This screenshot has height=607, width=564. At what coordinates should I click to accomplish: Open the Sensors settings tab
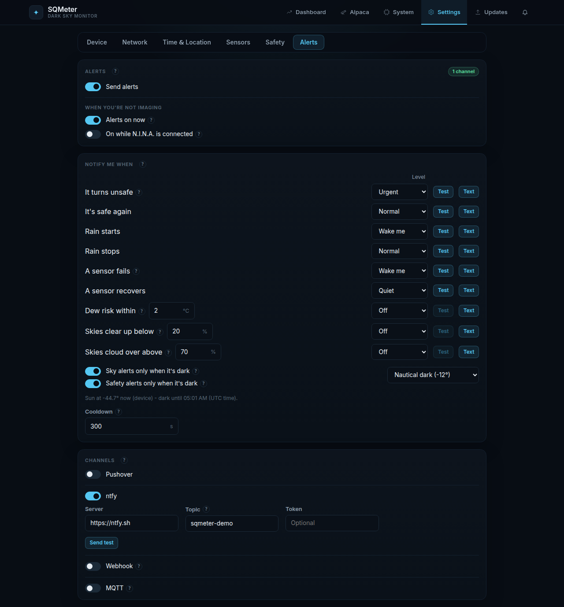(238, 42)
